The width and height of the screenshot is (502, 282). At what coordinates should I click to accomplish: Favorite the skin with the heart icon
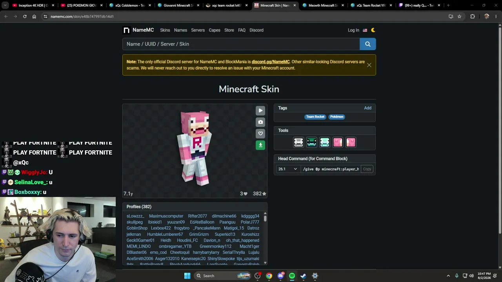pyautogui.click(x=260, y=134)
